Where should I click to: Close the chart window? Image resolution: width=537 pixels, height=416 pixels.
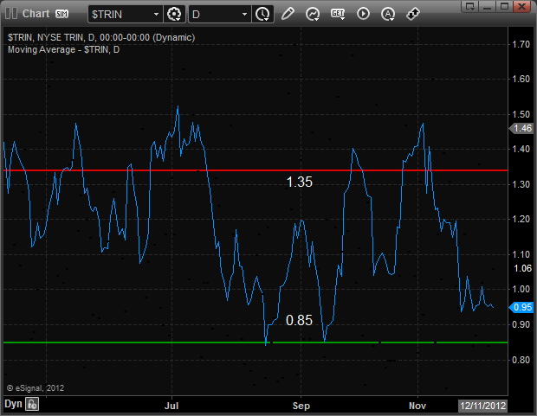[522, 6]
